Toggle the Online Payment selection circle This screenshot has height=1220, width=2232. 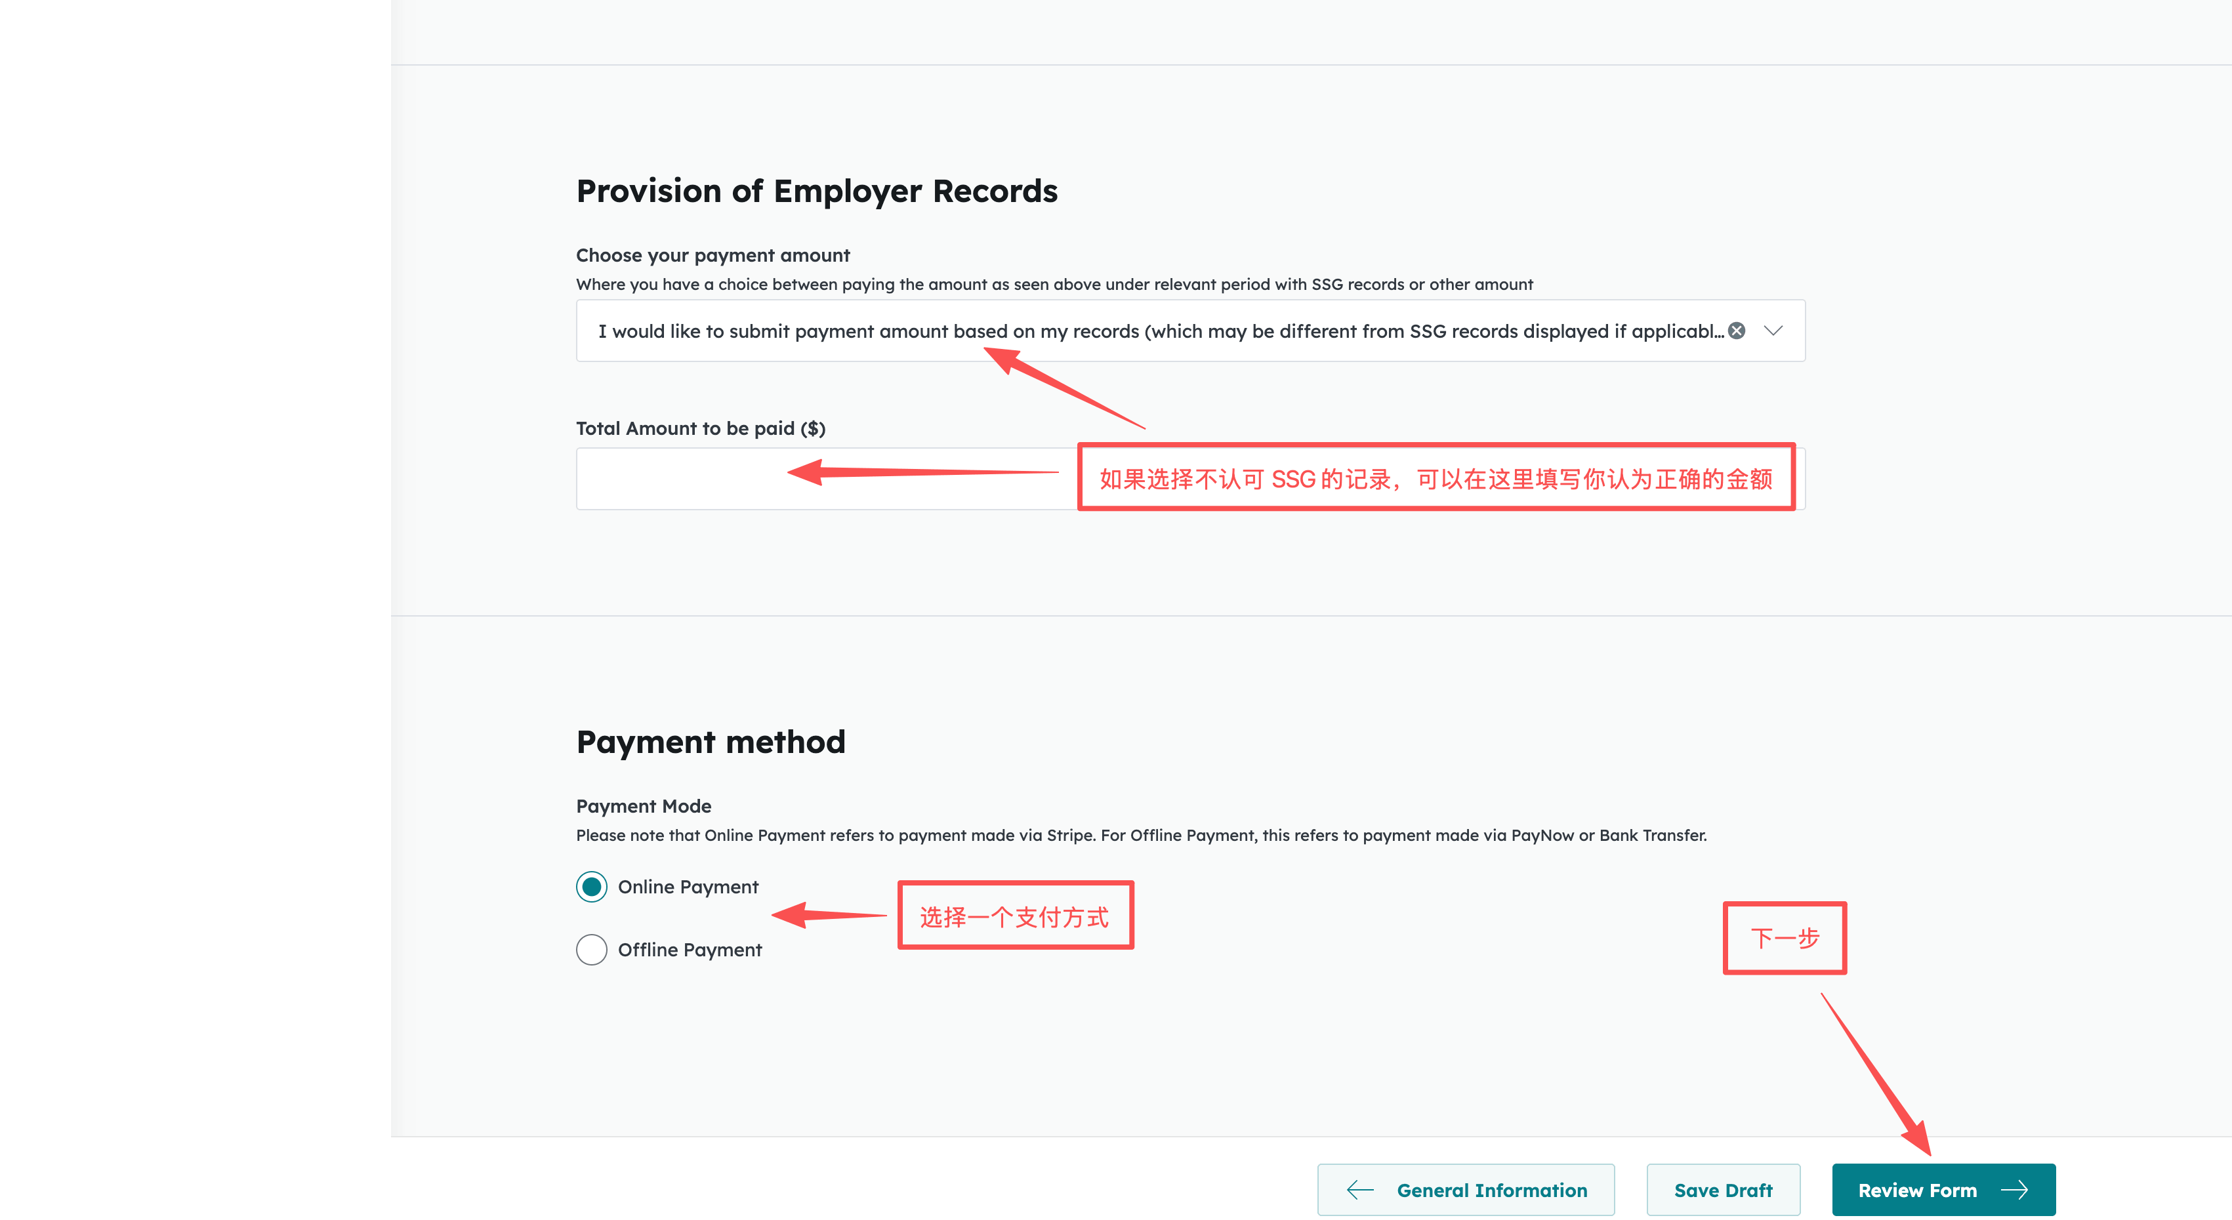coord(591,886)
